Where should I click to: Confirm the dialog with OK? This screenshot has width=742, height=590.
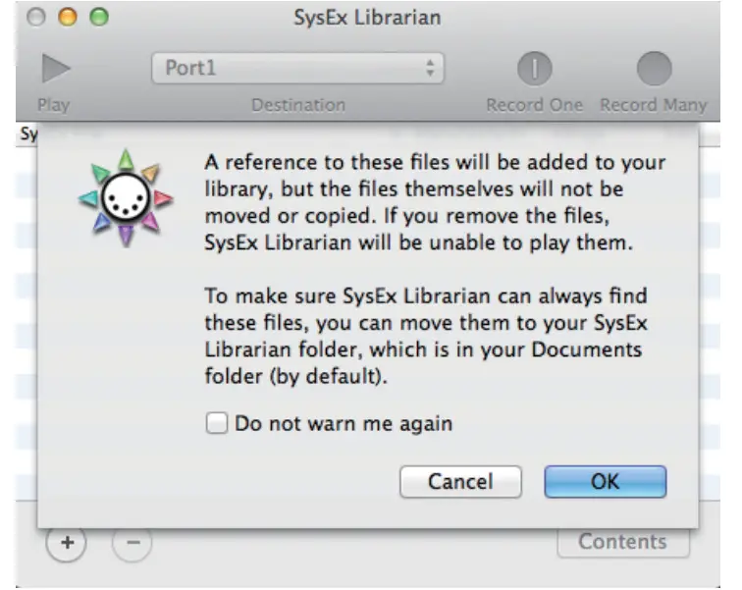[x=606, y=482]
